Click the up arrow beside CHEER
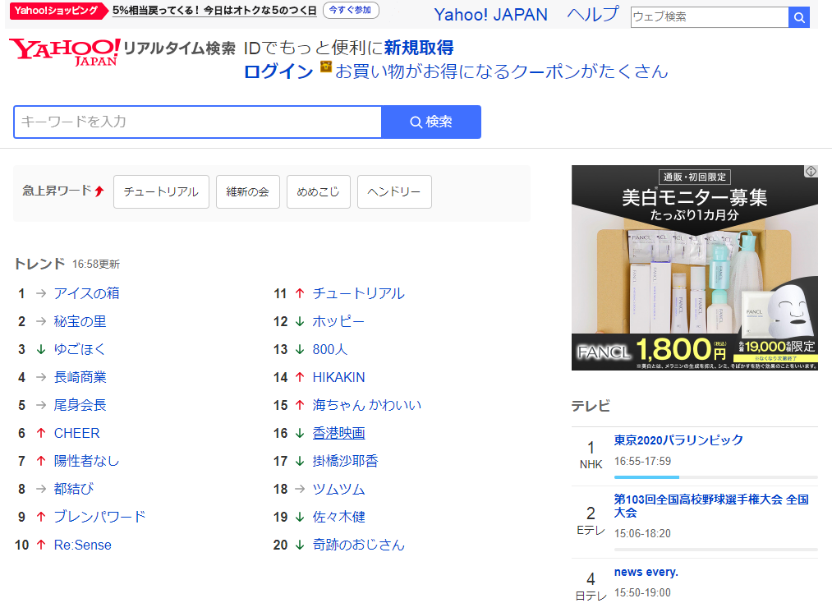 40,433
